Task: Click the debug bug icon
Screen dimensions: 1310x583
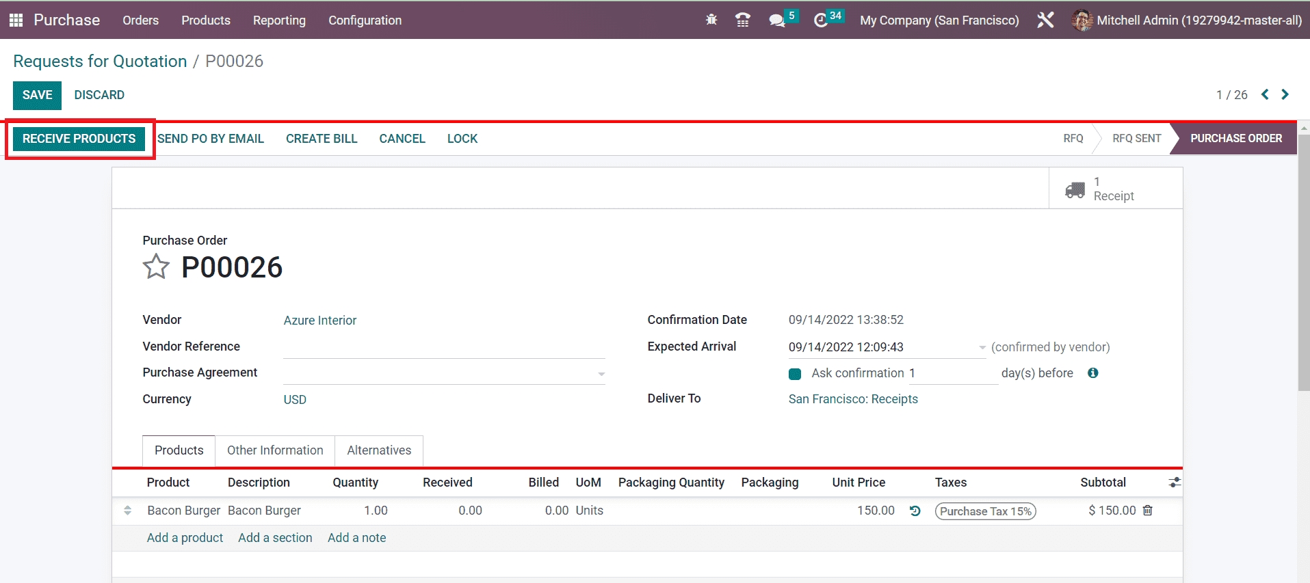Action: tap(711, 20)
